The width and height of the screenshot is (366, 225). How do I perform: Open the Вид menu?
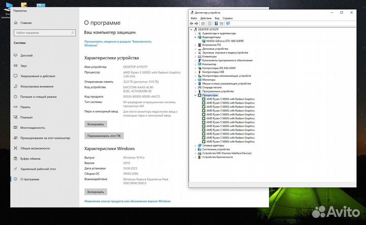tap(217, 18)
